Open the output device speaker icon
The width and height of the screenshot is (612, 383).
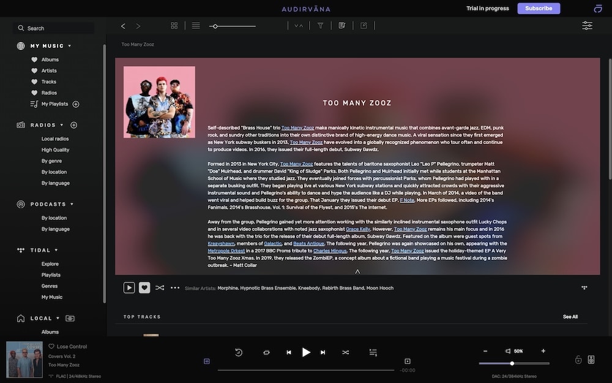(591, 360)
